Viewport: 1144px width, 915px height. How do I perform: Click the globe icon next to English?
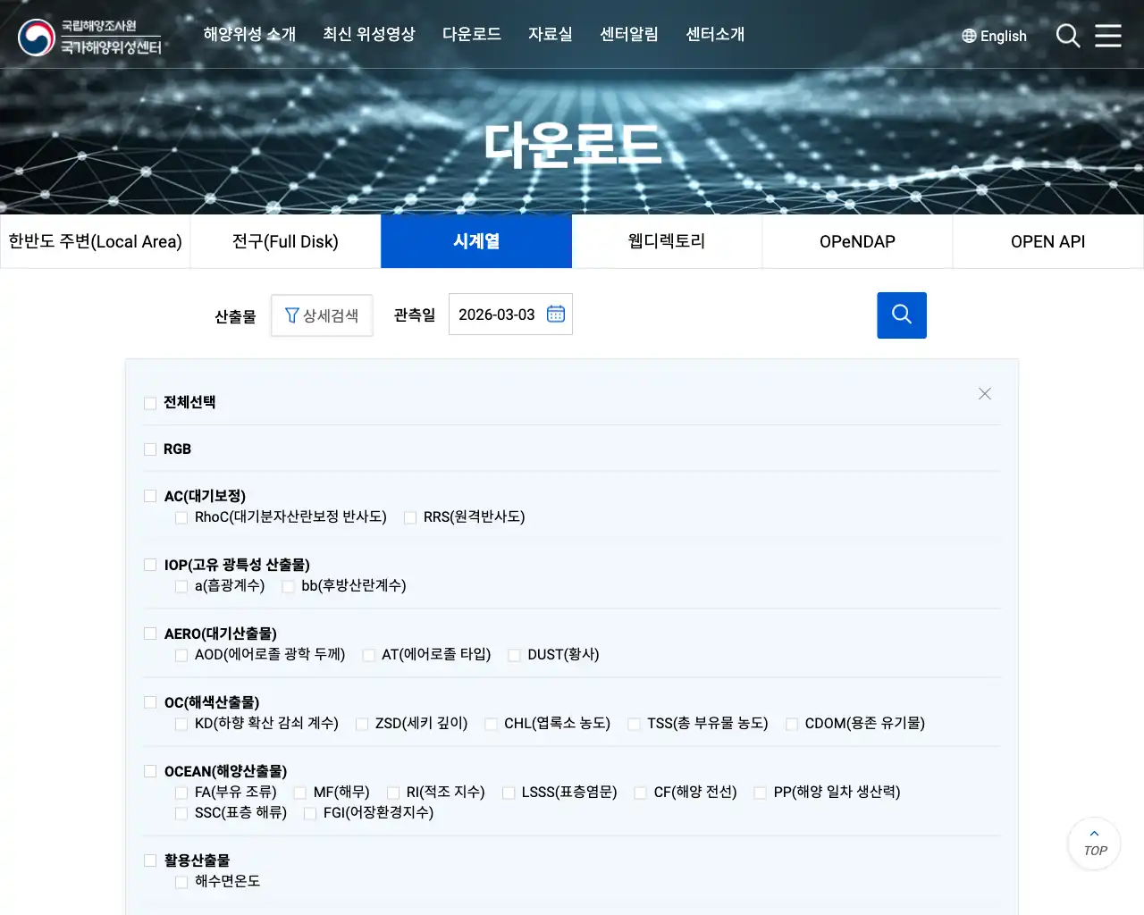[968, 36]
